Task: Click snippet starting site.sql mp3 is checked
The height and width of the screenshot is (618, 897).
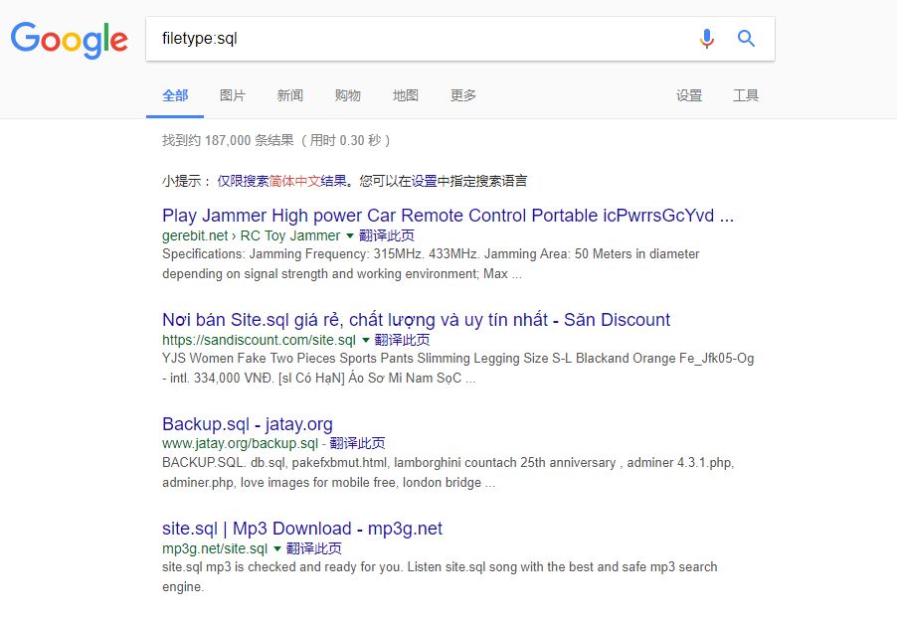Action: [440, 577]
